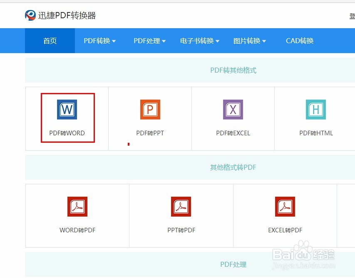Open the blue W PDF转WORD icon
Image resolution: width=355 pixels, height=278 pixels.
pos(67,110)
